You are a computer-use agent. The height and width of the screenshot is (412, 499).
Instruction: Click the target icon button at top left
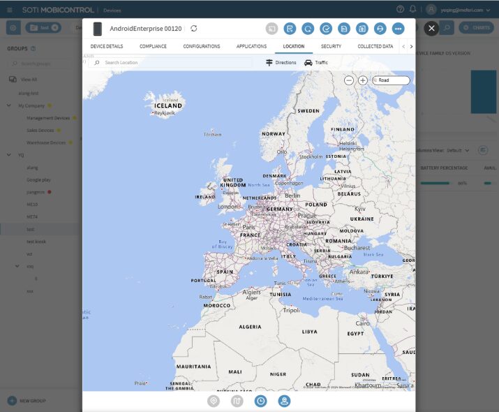(x=13, y=28)
